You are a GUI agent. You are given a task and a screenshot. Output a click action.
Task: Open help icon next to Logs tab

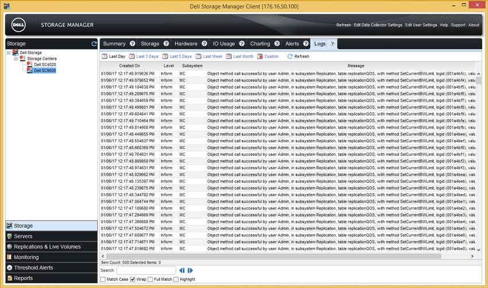click(332, 44)
